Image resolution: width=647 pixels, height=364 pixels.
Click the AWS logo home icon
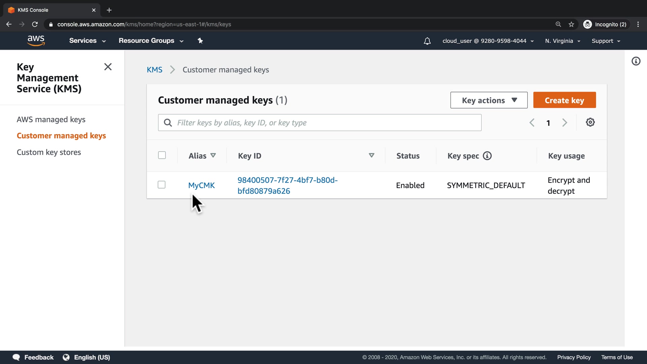pos(36,40)
